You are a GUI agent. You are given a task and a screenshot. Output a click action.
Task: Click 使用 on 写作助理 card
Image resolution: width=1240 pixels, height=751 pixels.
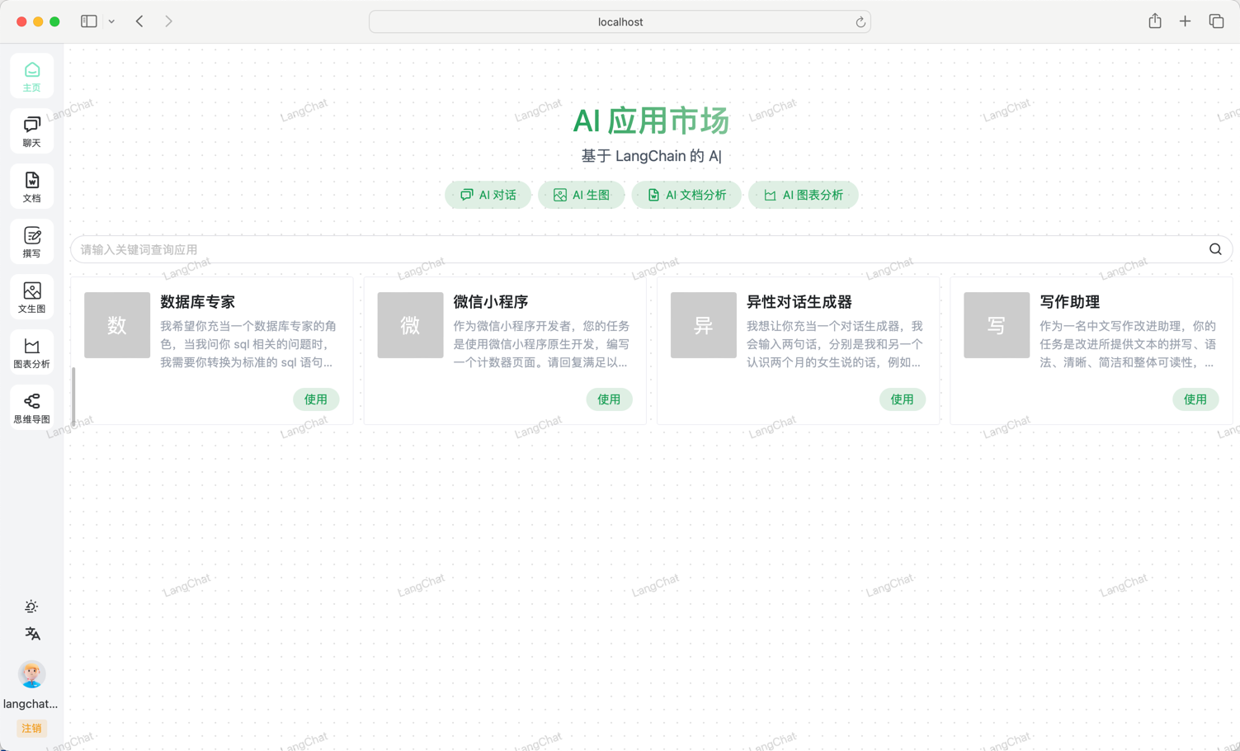(1195, 399)
